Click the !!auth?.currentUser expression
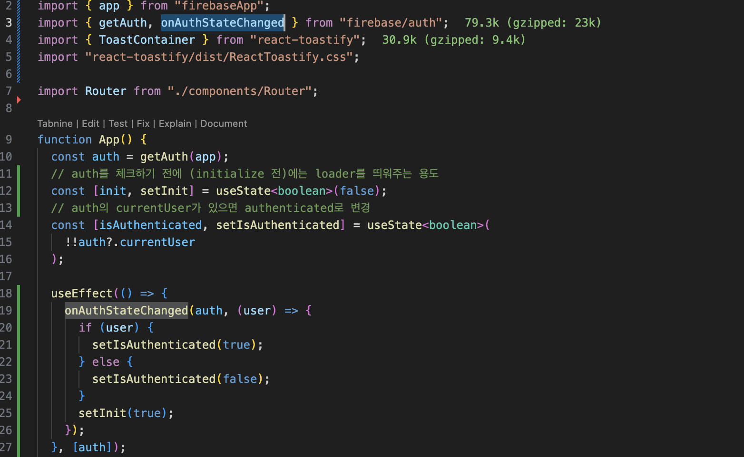This screenshot has width=744, height=457. click(130, 242)
